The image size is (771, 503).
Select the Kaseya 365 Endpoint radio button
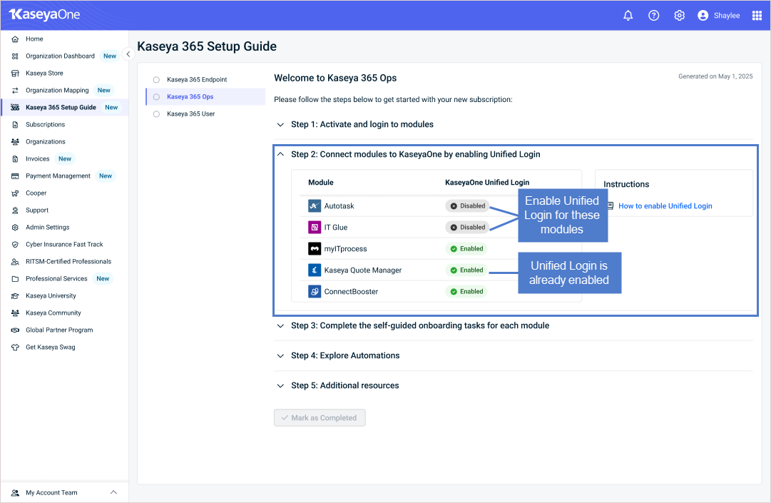click(156, 80)
